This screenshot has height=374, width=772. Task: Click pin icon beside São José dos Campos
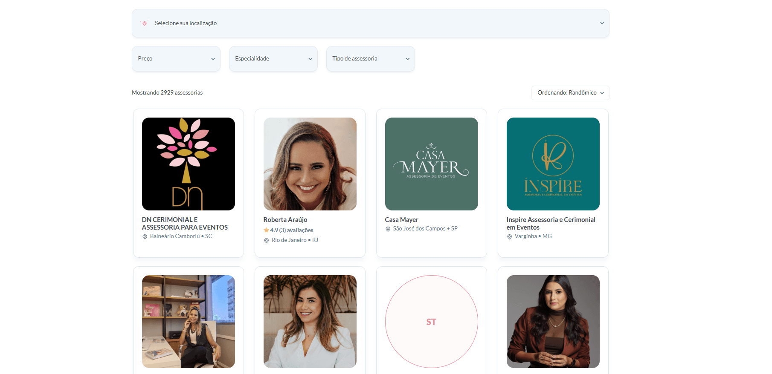(x=388, y=229)
